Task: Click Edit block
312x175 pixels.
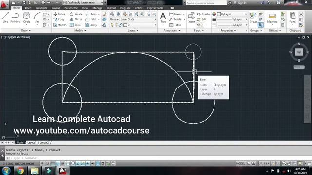Action: pos(202,19)
